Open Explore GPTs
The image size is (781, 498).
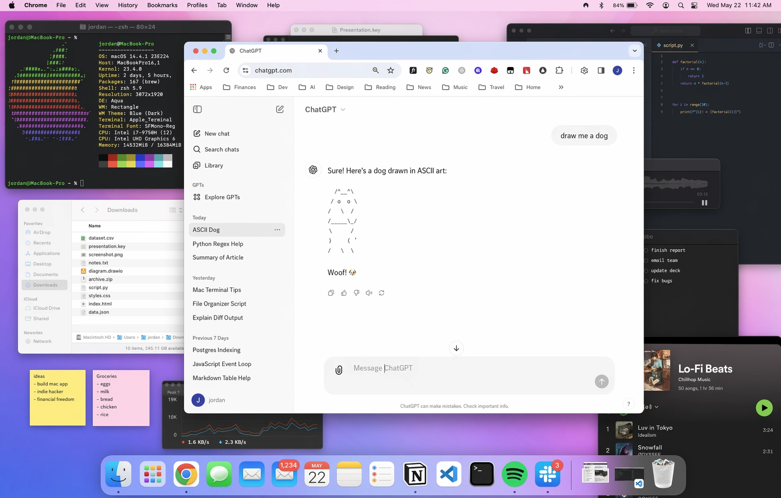pos(222,197)
